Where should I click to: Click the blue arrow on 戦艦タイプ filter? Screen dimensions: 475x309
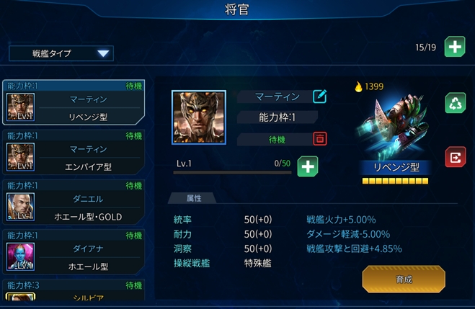(x=103, y=53)
